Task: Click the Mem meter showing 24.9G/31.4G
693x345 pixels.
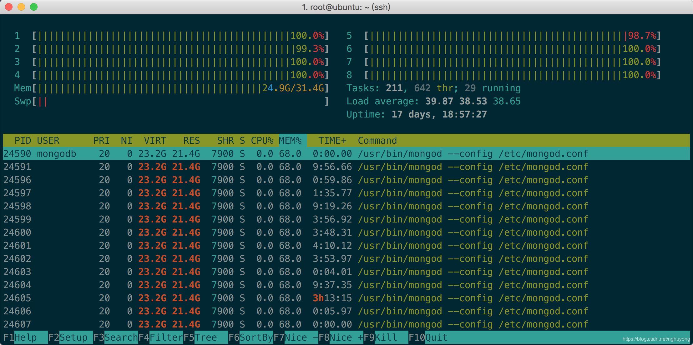Action: [172, 88]
